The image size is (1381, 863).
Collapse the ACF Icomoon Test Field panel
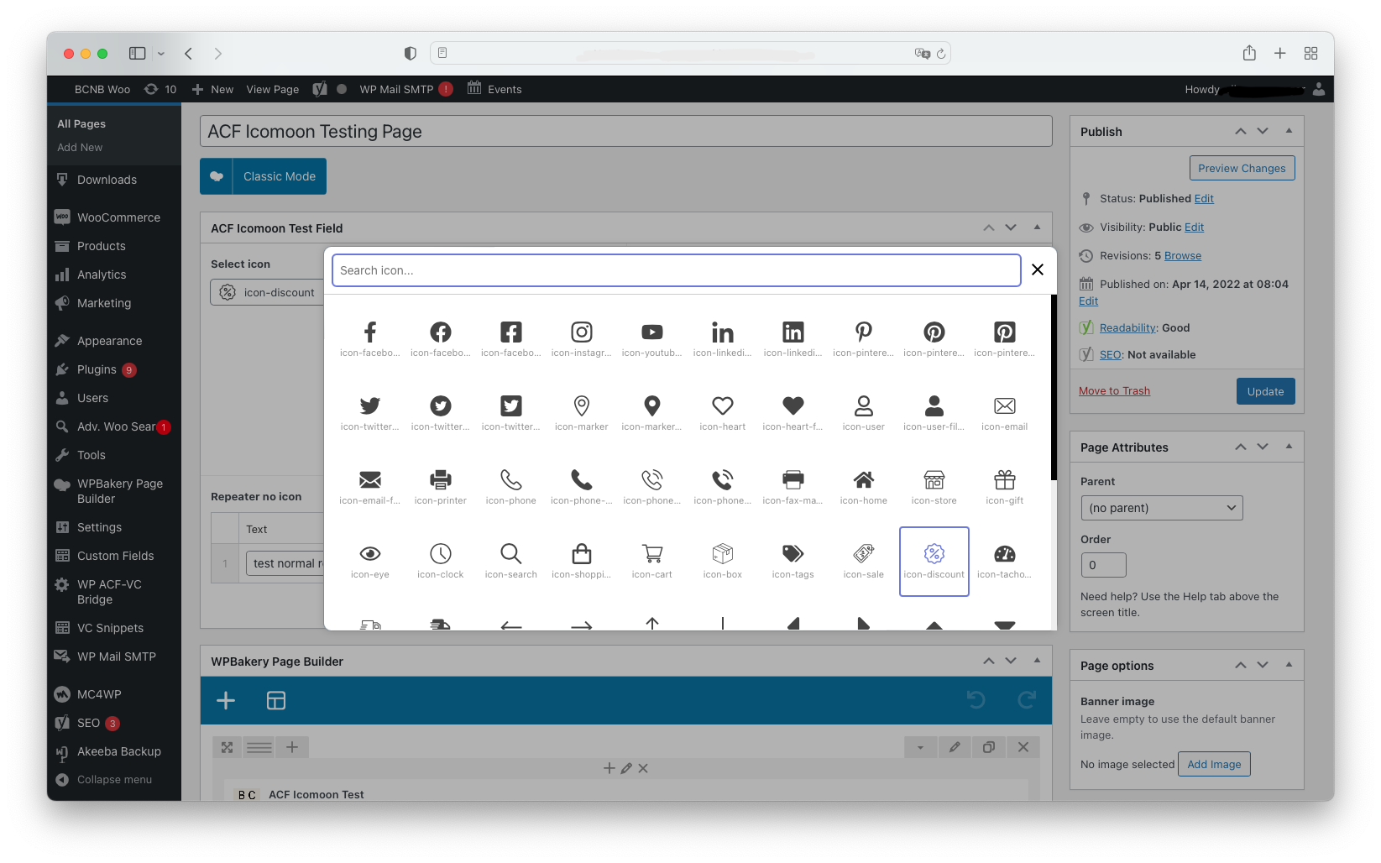1037,228
